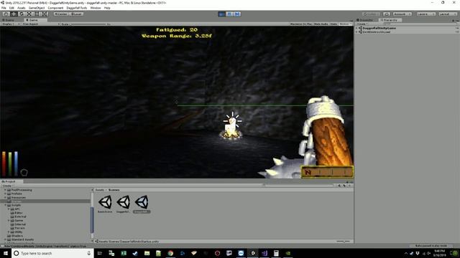460x258 pixels.
Task: Open the Gizmos dropdown
Action: pyautogui.click(x=345, y=24)
